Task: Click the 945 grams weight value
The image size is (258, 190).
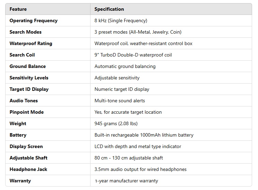Action: tap(116, 123)
